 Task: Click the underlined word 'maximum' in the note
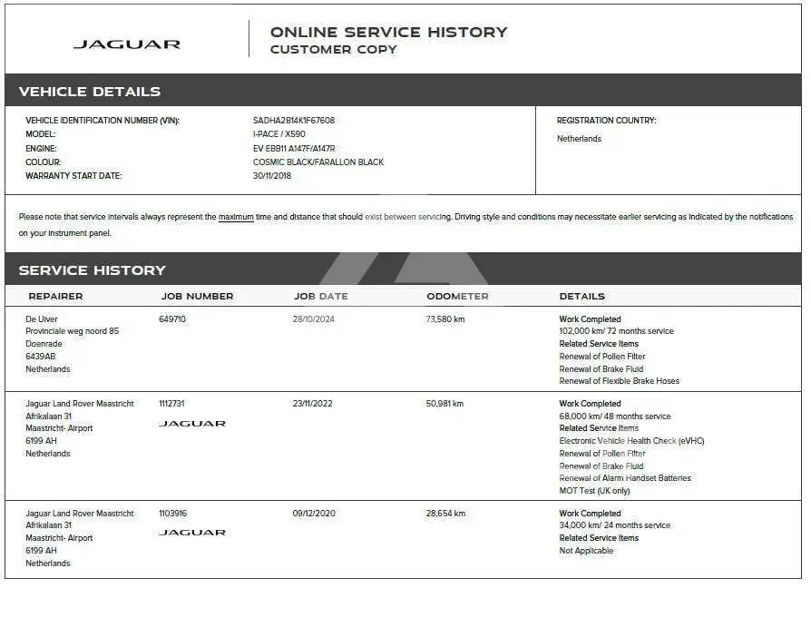click(x=236, y=217)
